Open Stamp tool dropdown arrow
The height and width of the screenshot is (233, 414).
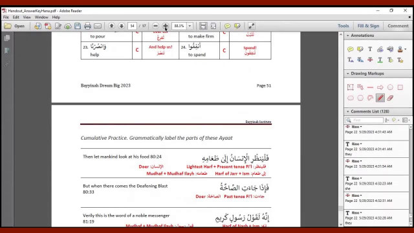pyautogui.click(x=406, y=49)
